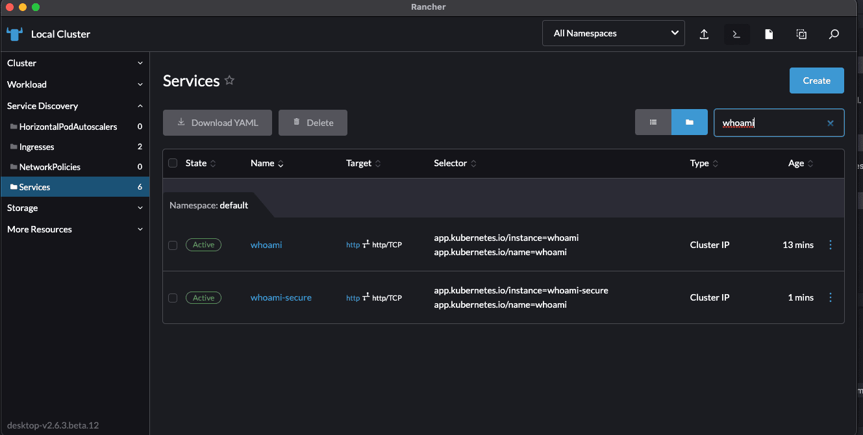Viewport: 863px width, 435px height.
Task: Switch to flat list view icon
Action: pyautogui.click(x=653, y=122)
